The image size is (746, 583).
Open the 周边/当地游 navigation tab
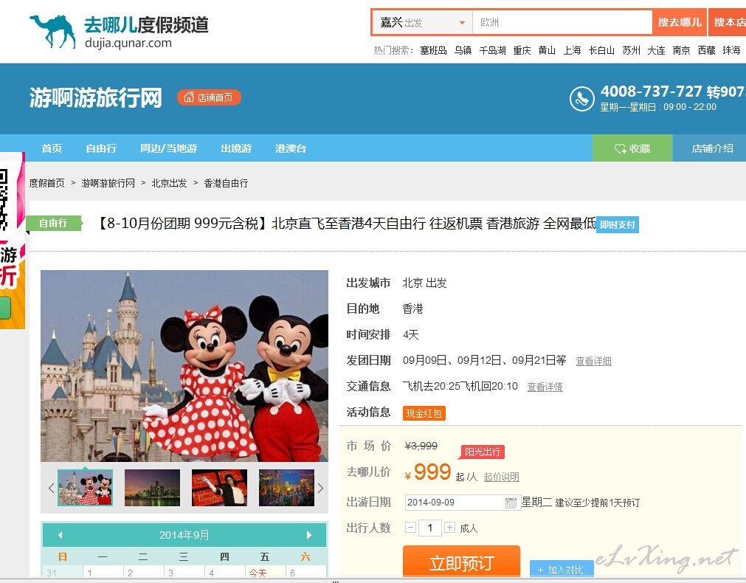(168, 148)
